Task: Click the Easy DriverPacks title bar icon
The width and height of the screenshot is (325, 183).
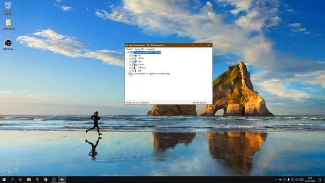Action: 126,45
